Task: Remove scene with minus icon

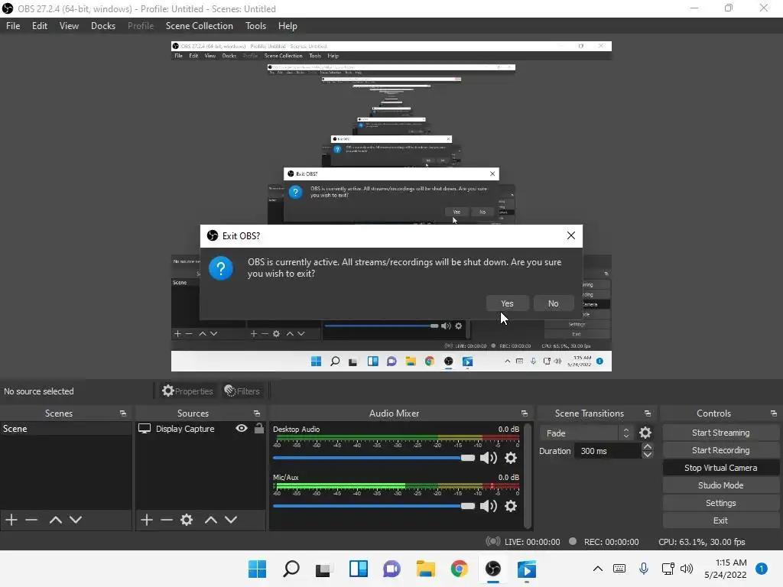Action: pyautogui.click(x=31, y=520)
